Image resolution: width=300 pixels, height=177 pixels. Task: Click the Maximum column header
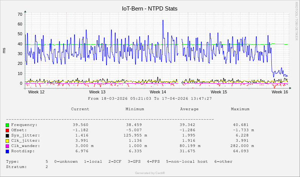coord(240,109)
